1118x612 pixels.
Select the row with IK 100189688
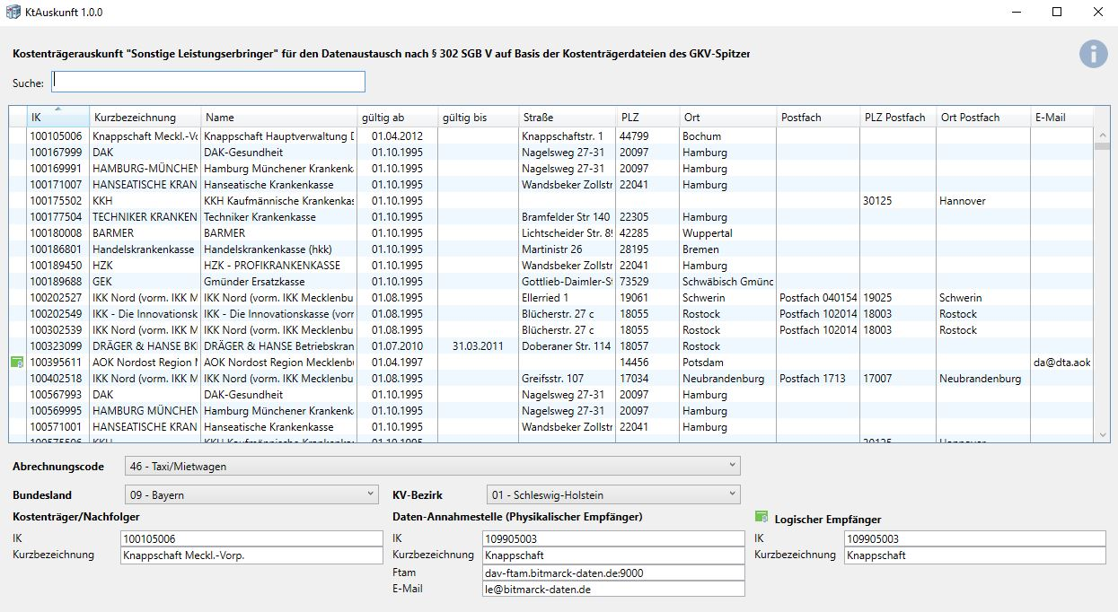(551, 282)
